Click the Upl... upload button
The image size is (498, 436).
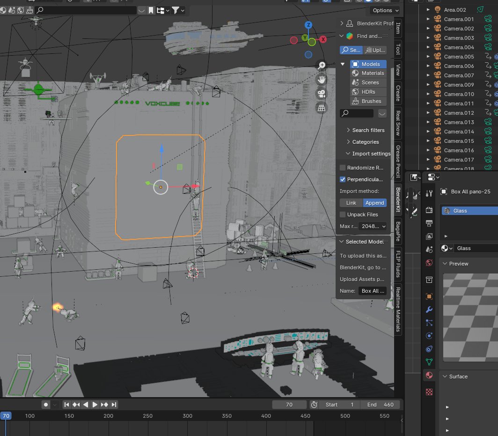tap(375, 50)
